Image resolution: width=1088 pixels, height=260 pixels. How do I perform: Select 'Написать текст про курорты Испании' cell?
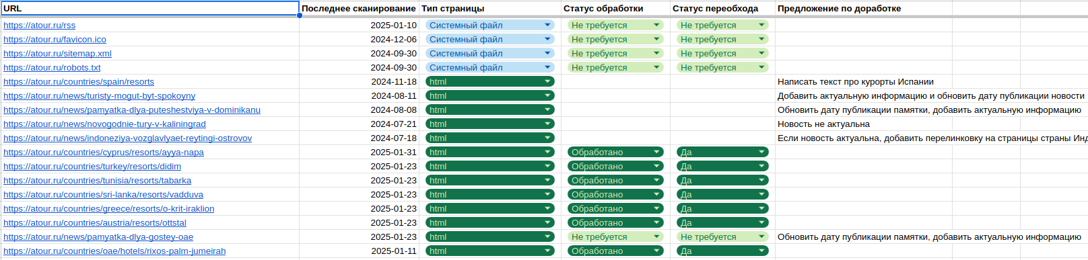coord(863,82)
